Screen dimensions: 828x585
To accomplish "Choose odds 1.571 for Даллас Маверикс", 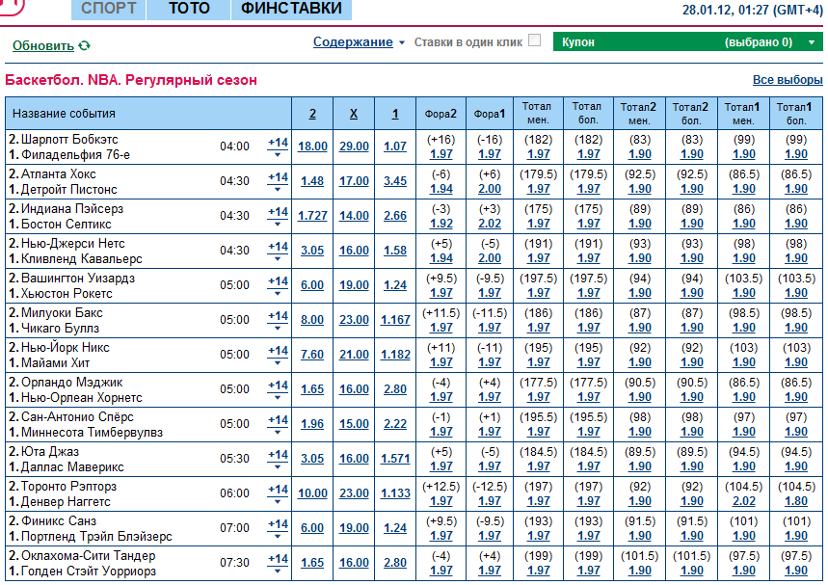I will [395, 459].
